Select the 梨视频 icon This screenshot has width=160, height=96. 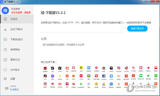tap(96, 84)
